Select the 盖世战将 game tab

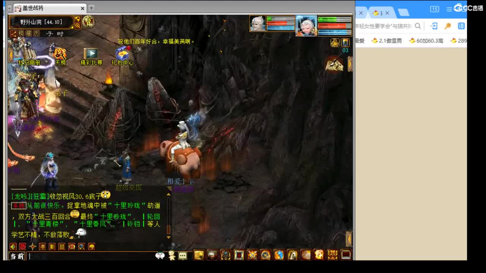coord(49,8)
